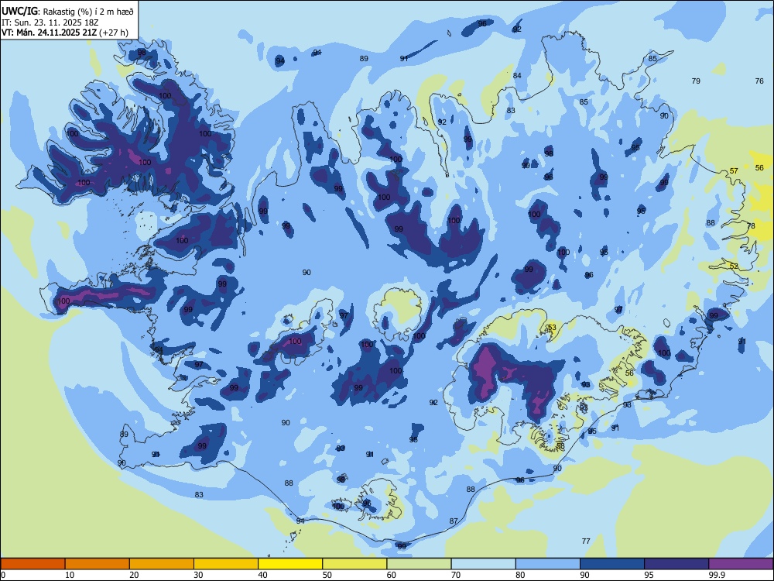Click the legend label '99.9'

coord(716,575)
